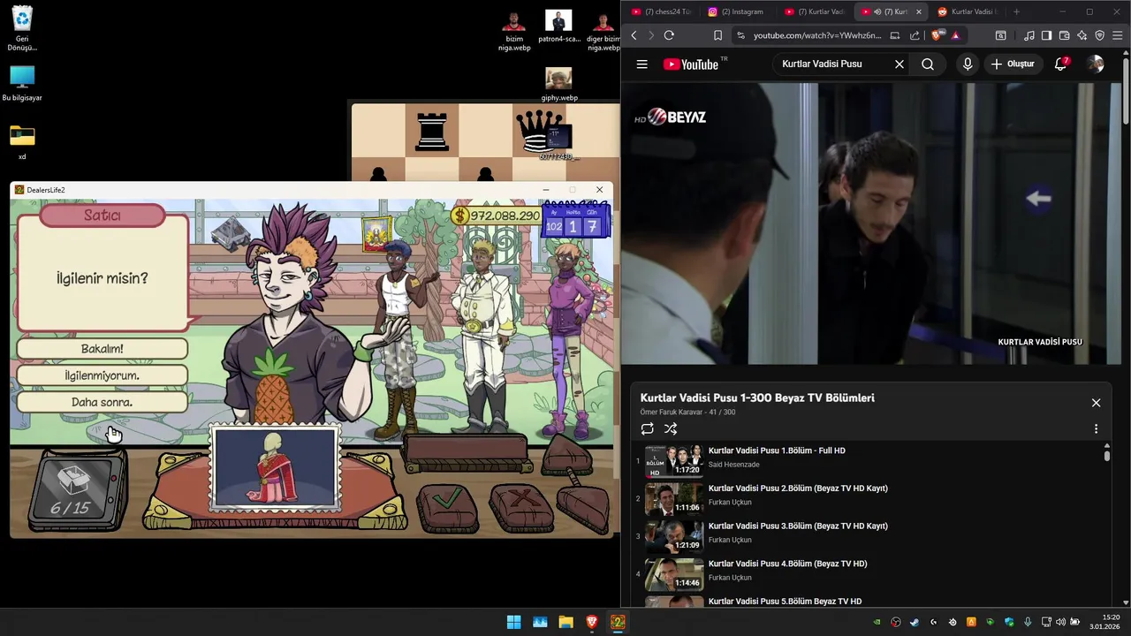Play 'Kurtlar Vadisi Pusu 1.Bölüm - Full HD'
Screen dimensions: 1131x636
point(777,450)
